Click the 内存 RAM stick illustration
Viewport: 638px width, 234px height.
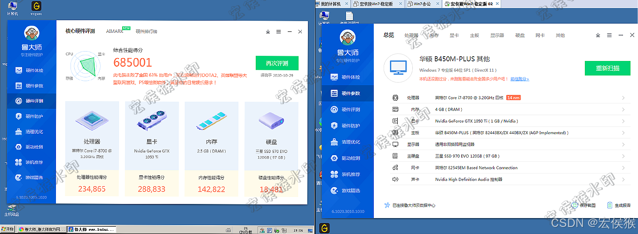coord(211,122)
